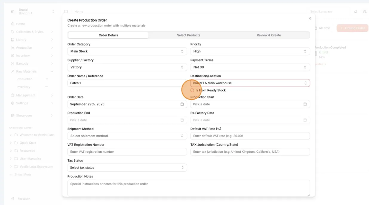Click the Production End calendar icon
The image size is (369, 205).
click(182, 120)
